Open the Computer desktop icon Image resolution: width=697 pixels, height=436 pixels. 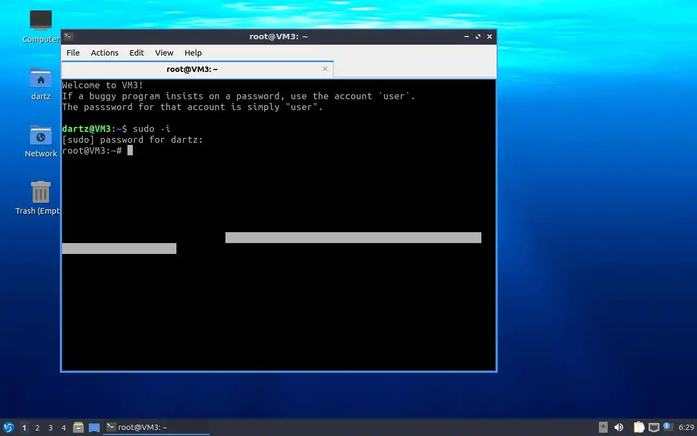(x=41, y=21)
